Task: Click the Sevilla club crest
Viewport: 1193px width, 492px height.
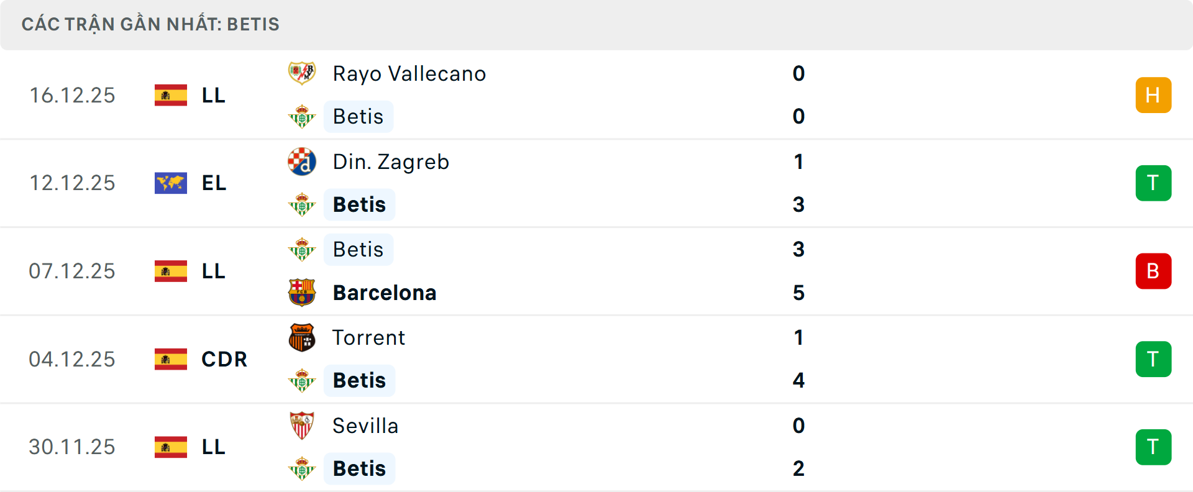Action: [302, 426]
